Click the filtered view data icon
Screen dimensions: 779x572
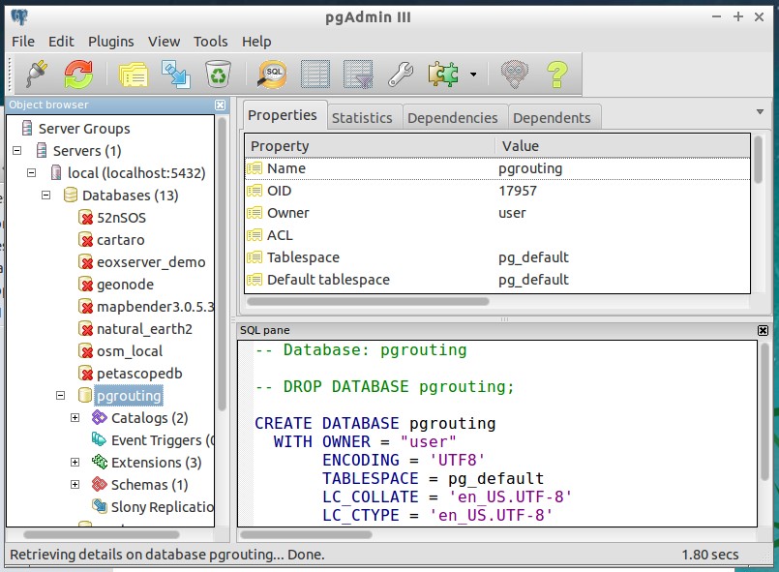(358, 73)
